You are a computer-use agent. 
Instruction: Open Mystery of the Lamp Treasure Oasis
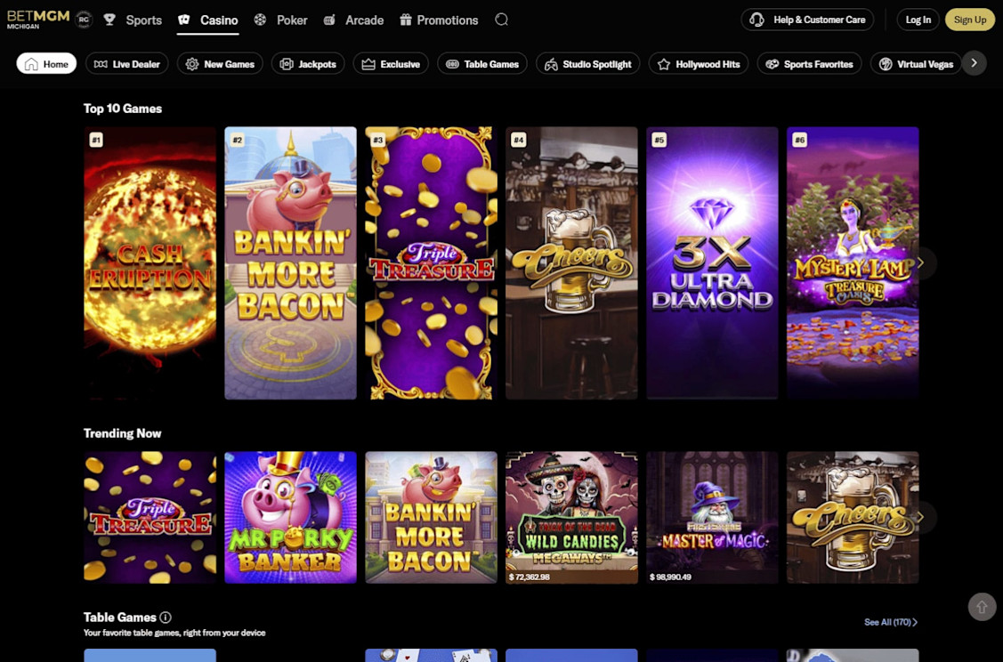pyautogui.click(x=853, y=262)
